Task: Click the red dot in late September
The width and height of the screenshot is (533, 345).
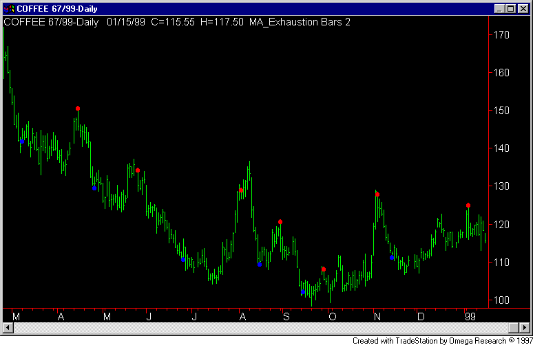Action: tap(324, 269)
